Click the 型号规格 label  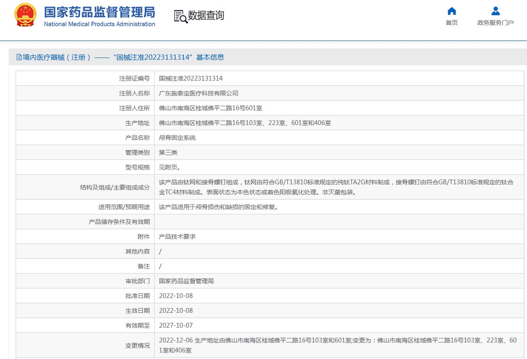(x=138, y=167)
